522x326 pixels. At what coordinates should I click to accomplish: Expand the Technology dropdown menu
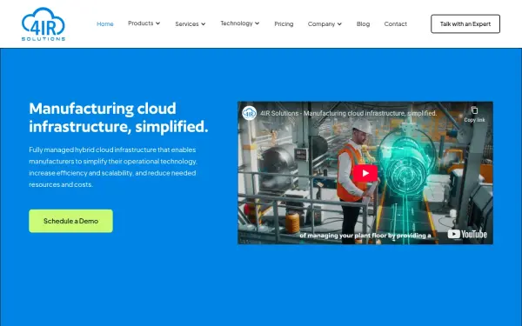click(x=240, y=23)
